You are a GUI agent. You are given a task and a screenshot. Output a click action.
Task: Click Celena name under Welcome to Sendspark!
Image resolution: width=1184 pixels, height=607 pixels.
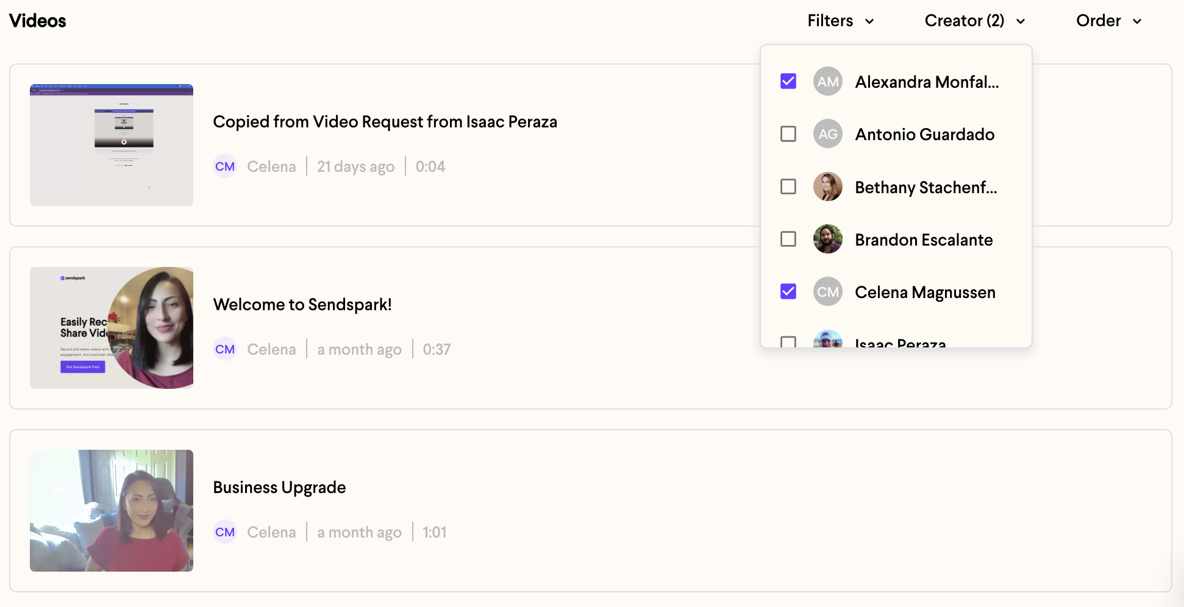click(271, 349)
